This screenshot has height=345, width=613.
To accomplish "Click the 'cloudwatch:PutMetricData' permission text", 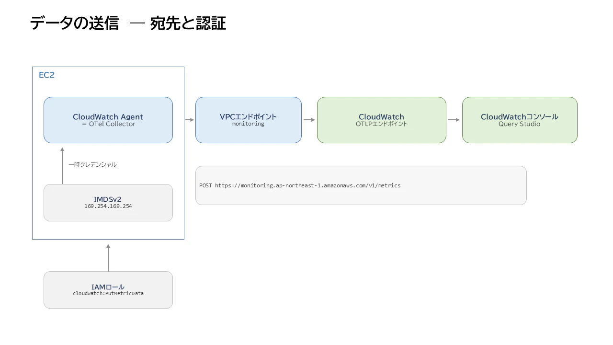I will pos(108,293).
